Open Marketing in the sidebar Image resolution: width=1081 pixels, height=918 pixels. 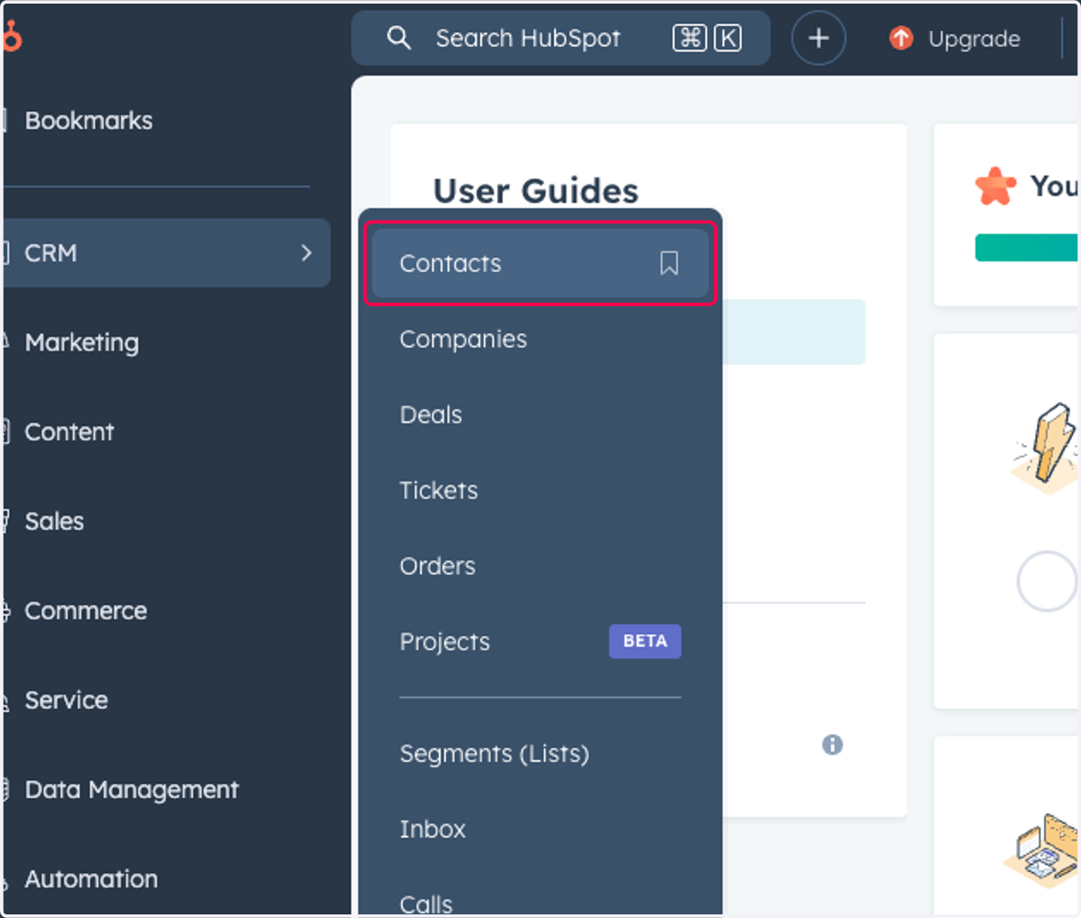tap(82, 343)
